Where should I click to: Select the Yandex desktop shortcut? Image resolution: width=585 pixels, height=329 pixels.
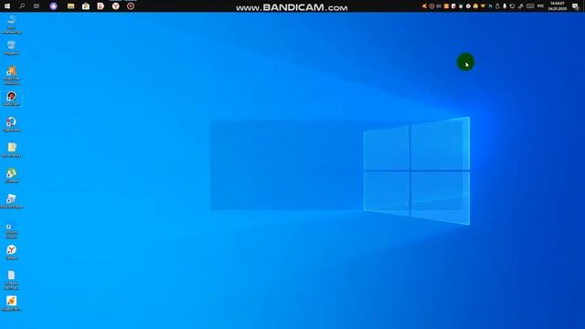click(11, 252)
